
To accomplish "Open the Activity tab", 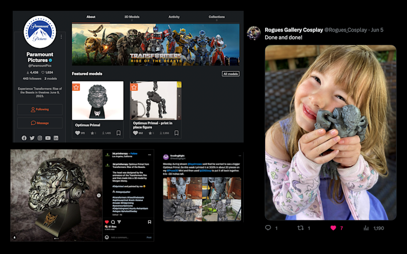I will pyautogui.click(x=174, y=17).
